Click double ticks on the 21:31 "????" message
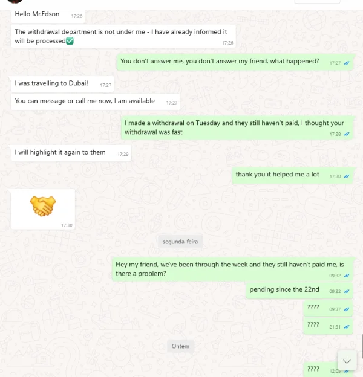363x377 pixels. [x=347, y=326]
